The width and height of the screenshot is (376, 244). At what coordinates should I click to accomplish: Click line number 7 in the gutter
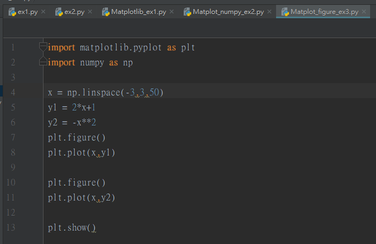click(13, 137)
